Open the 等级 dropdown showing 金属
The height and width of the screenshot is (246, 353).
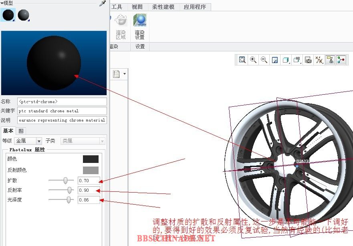click(28, 141)
